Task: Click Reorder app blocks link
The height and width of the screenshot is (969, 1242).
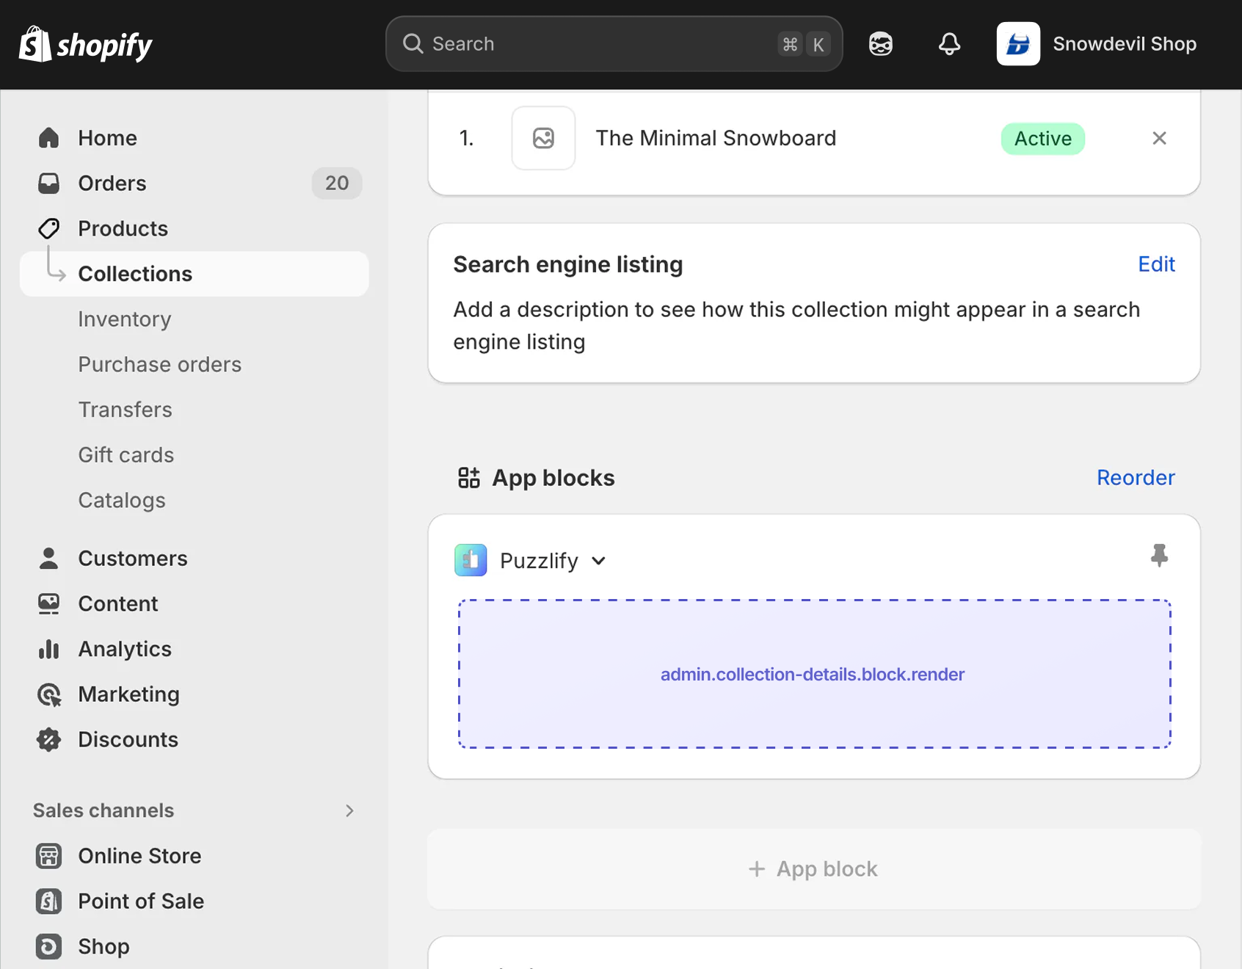Action: click(1136, 478)
